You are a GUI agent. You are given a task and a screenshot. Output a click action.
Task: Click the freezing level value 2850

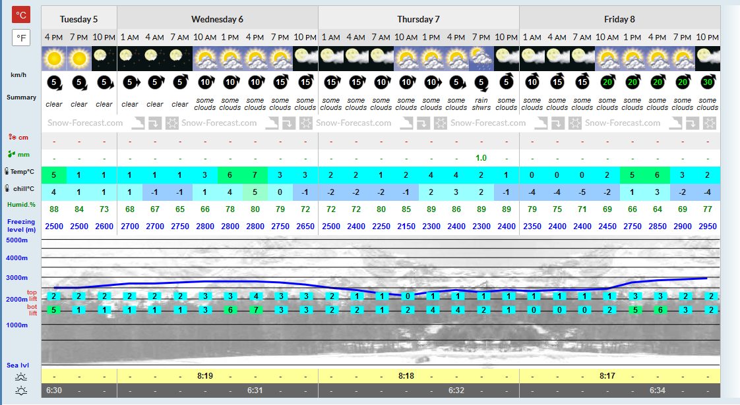(658, 227)
